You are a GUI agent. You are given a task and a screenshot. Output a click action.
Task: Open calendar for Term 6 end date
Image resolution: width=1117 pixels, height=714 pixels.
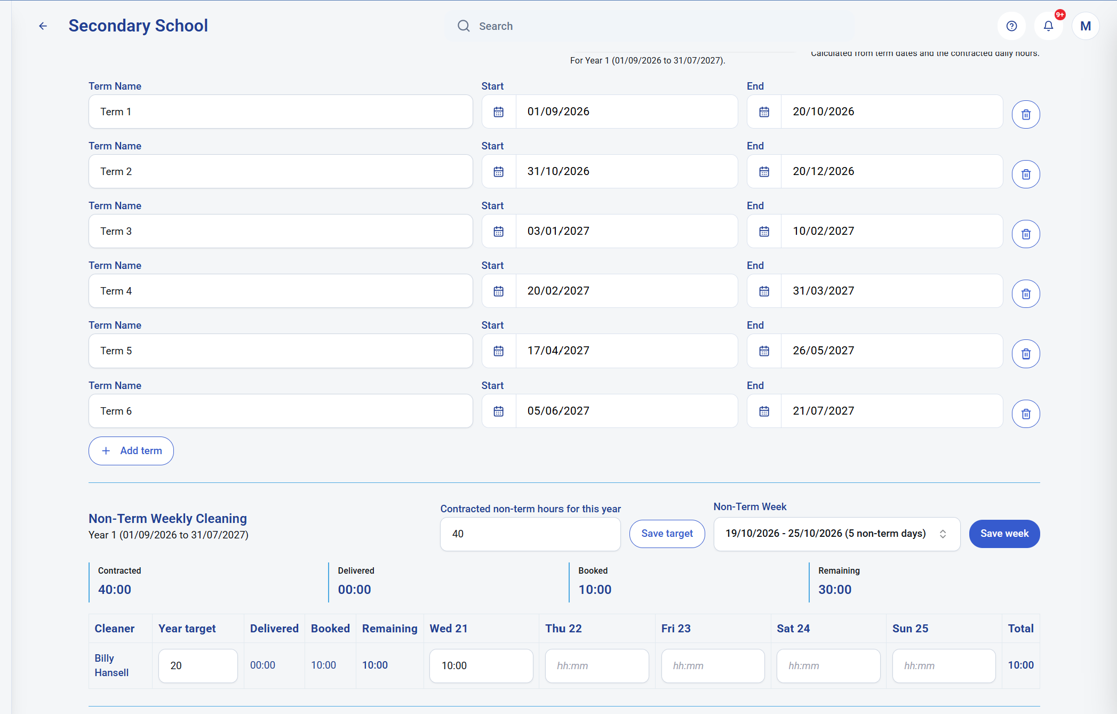(764, 411)
